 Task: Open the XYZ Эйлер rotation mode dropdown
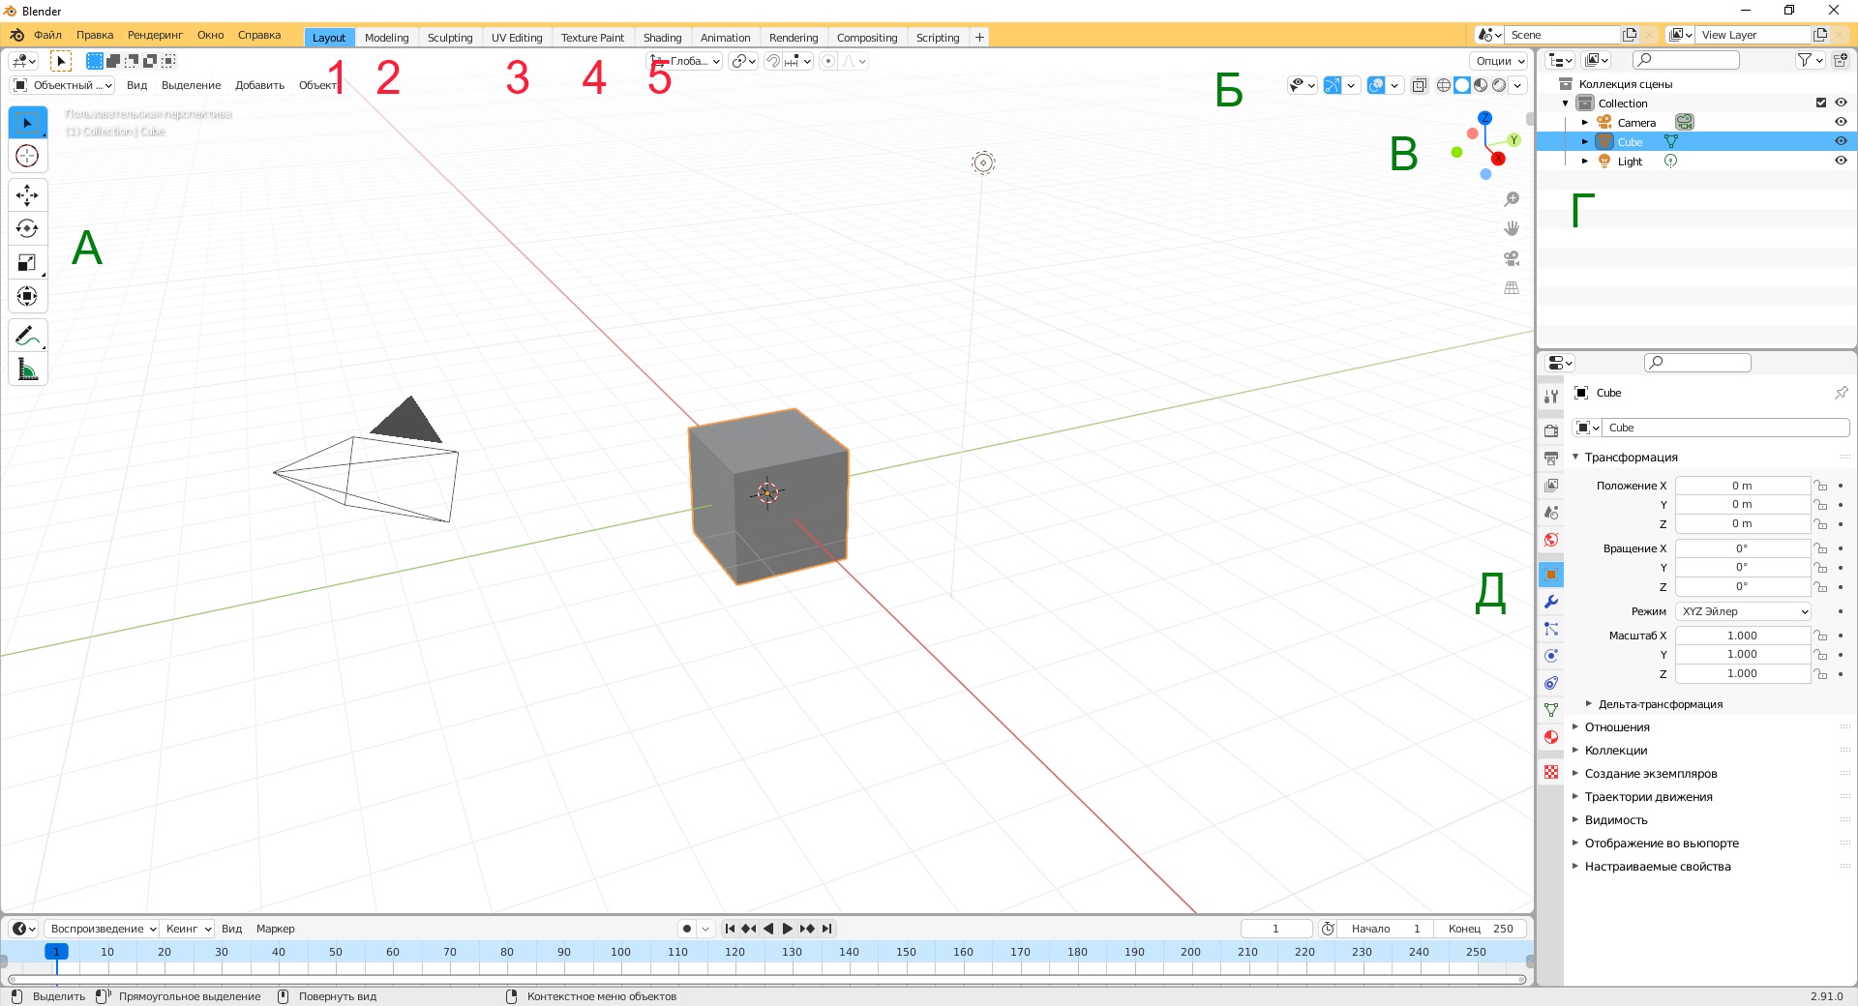pyautogui.click(x=1744, y=611)
